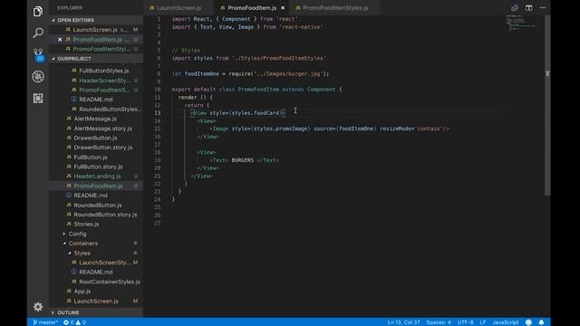Open PromoFoodItemStyl... in Open Editors list
The height and width of the screenshot is (326, 580).
[x=96, y=49]
